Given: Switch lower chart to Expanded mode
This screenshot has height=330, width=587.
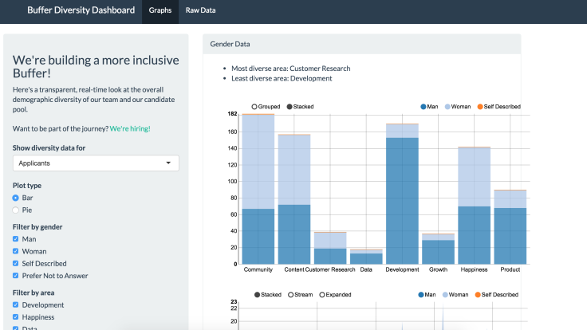Looking at the screenshot, I should (x=335, y=295).
